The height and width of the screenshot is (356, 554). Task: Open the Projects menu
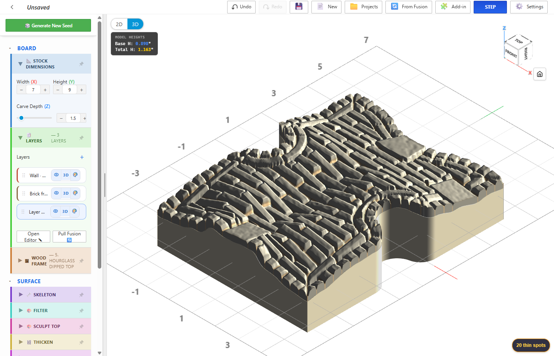pyautogui.click(x=363, y=7)
